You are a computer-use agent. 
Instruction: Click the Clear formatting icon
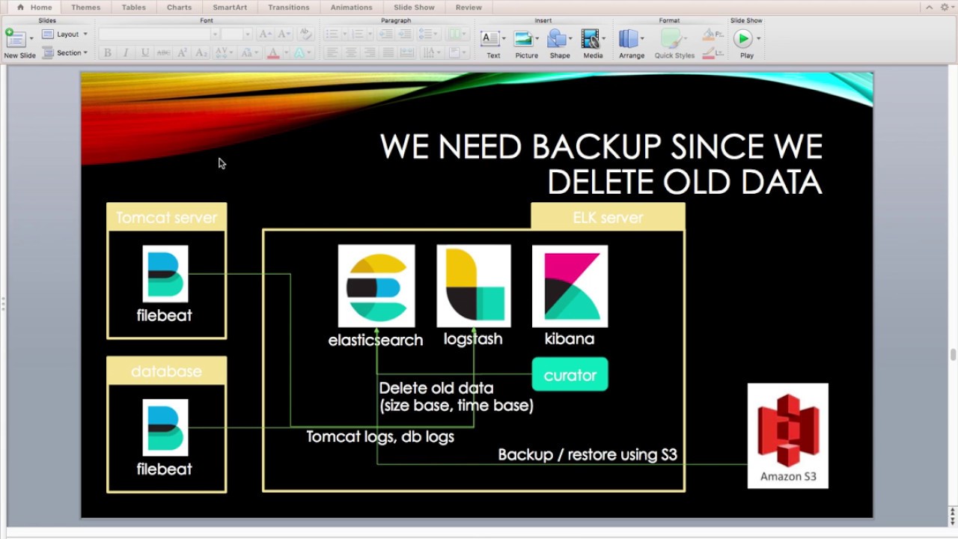pyautogui.click(x=305, y=34)
